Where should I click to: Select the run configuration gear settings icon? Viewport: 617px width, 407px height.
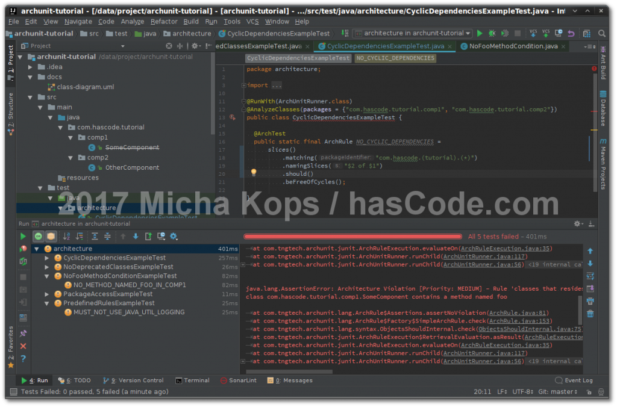(x=173, y=237)
